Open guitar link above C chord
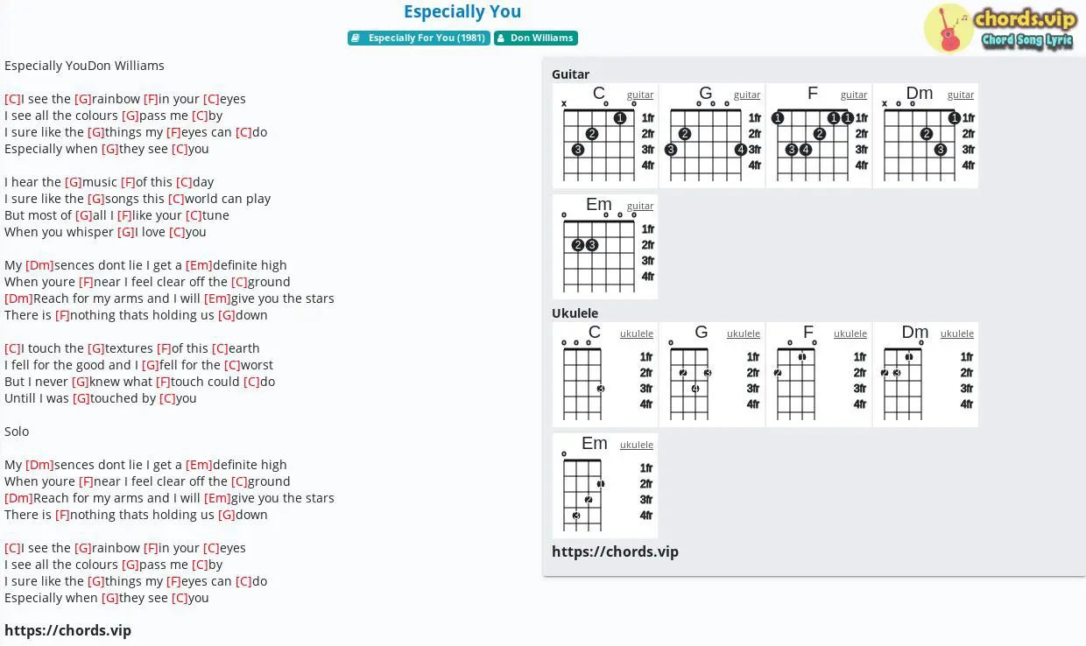This screenshot has height=646, width=1086. (640, 95)
